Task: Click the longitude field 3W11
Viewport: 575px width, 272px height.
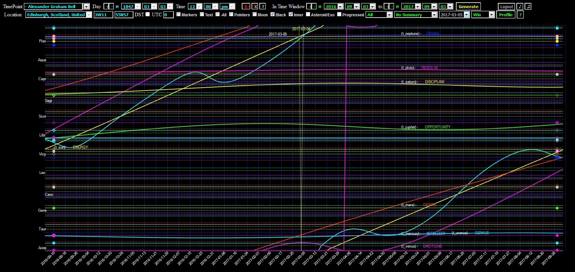Action: click(103, 15)
